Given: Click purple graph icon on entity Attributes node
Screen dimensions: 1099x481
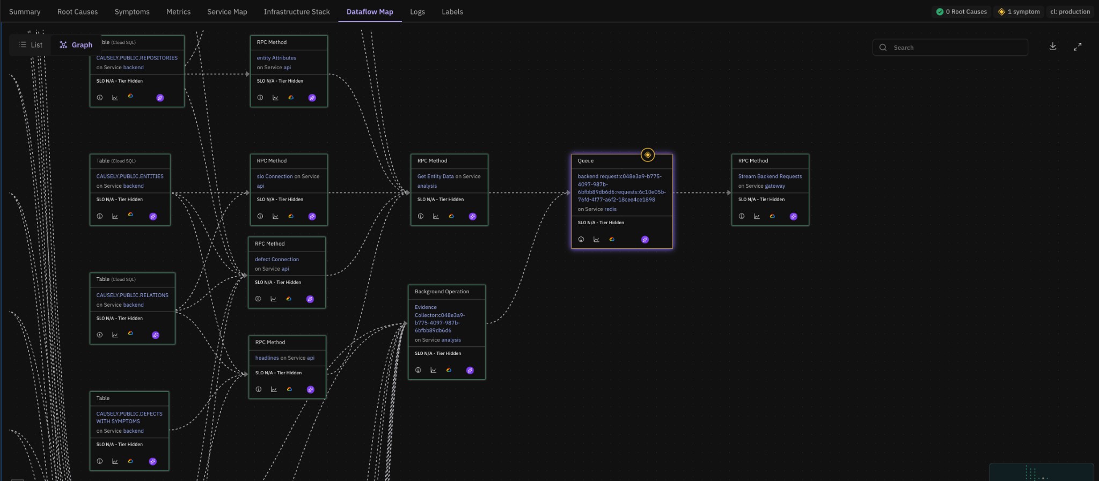Looking at the screenshot, I should click(312, 98).
